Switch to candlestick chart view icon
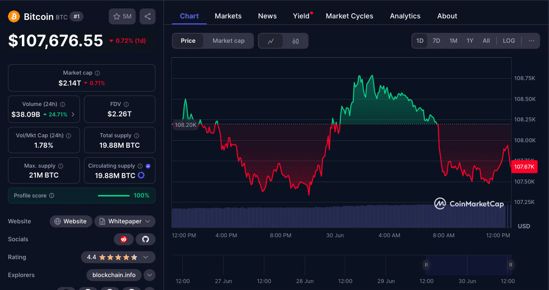The height and width of the screenshot is (290, 549). coord(296,41)
